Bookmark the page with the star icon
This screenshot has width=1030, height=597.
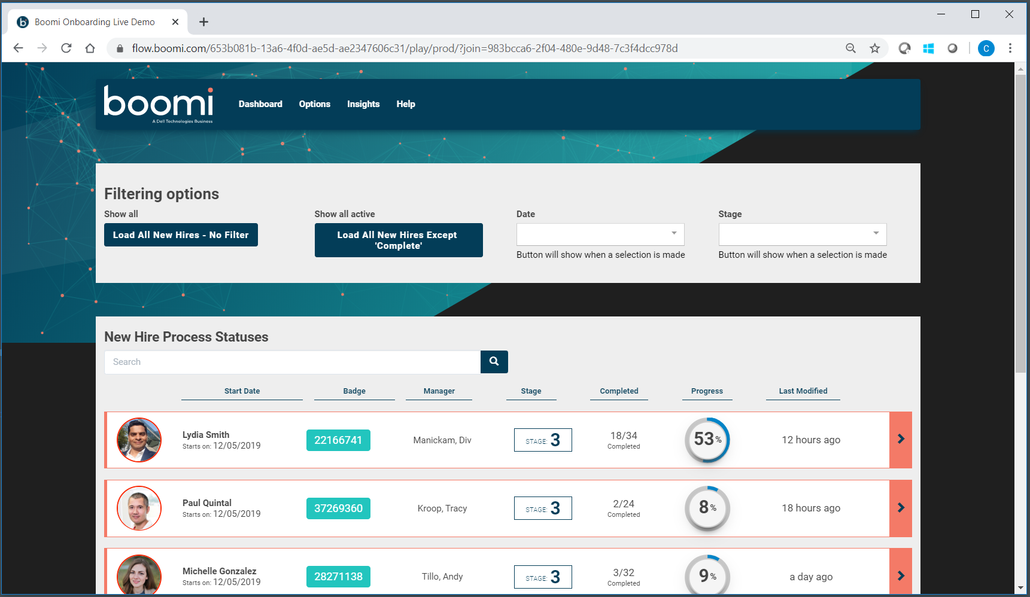coord(874,48)
